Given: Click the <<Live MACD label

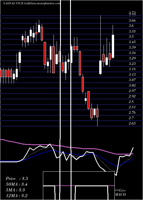Looking at the screenshot, I should tap(120, 192).
